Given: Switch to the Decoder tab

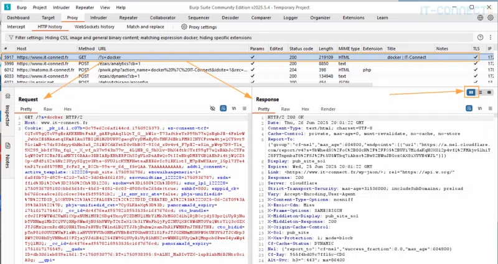Looking at the screenshot, I should point(230,18).
